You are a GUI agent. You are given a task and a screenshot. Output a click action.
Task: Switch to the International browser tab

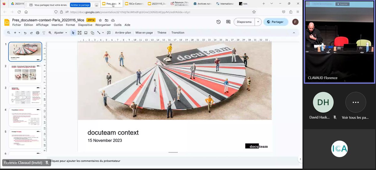click(226, 4)
